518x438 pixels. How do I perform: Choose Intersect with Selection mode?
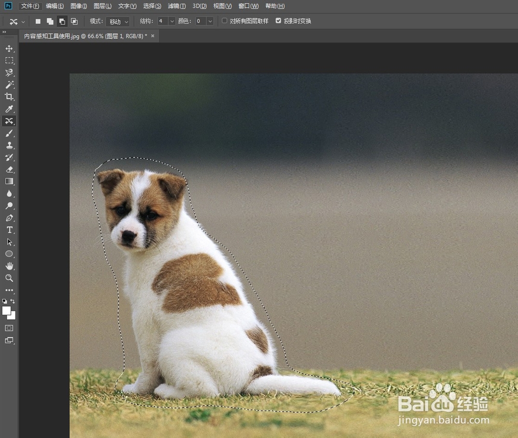point(74,21)
